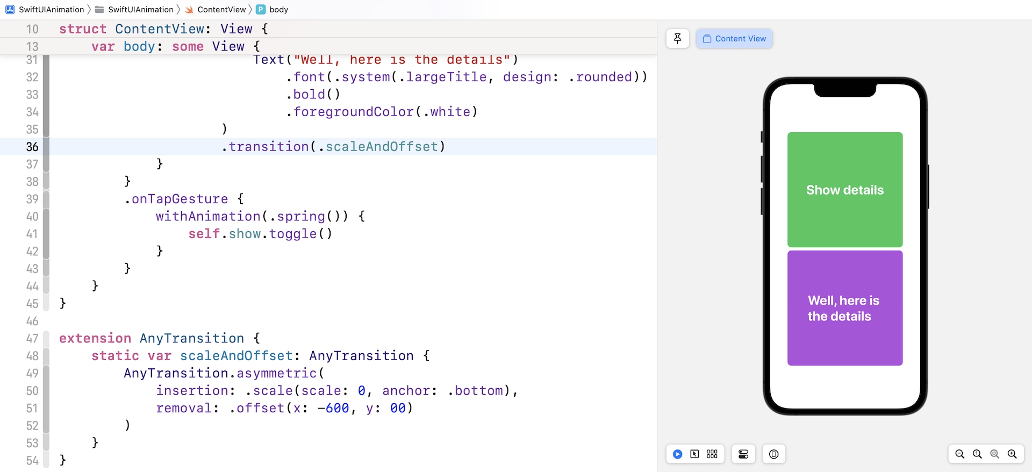Viewport: 1032px width, 472px height.
Task: Zoom out the preview canvas
Action: click(x=959, y=454)
